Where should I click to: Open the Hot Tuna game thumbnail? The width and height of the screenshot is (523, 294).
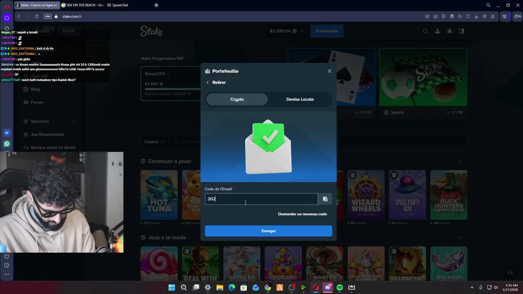(159, 195)
